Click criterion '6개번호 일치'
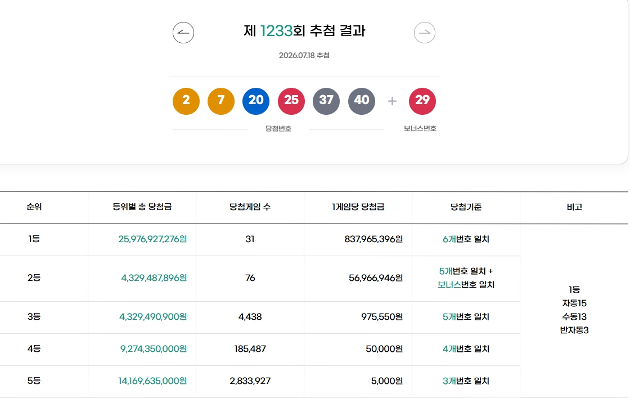 click(x=466, y=239)
